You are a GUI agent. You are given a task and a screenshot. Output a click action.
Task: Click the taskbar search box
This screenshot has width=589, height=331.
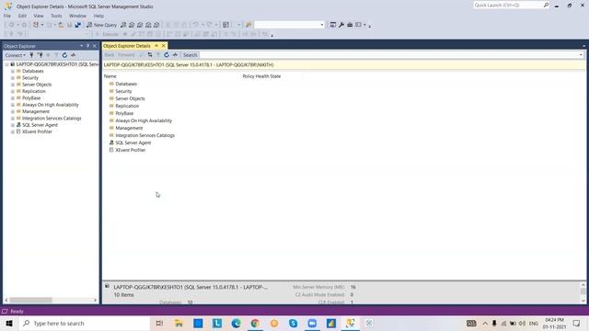click(x=84, y=323)
